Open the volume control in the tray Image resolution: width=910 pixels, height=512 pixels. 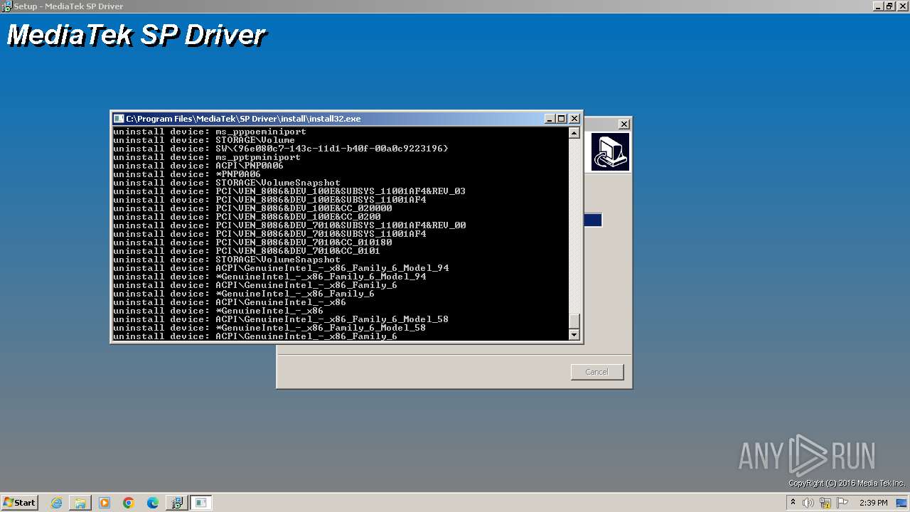(808, 503)
